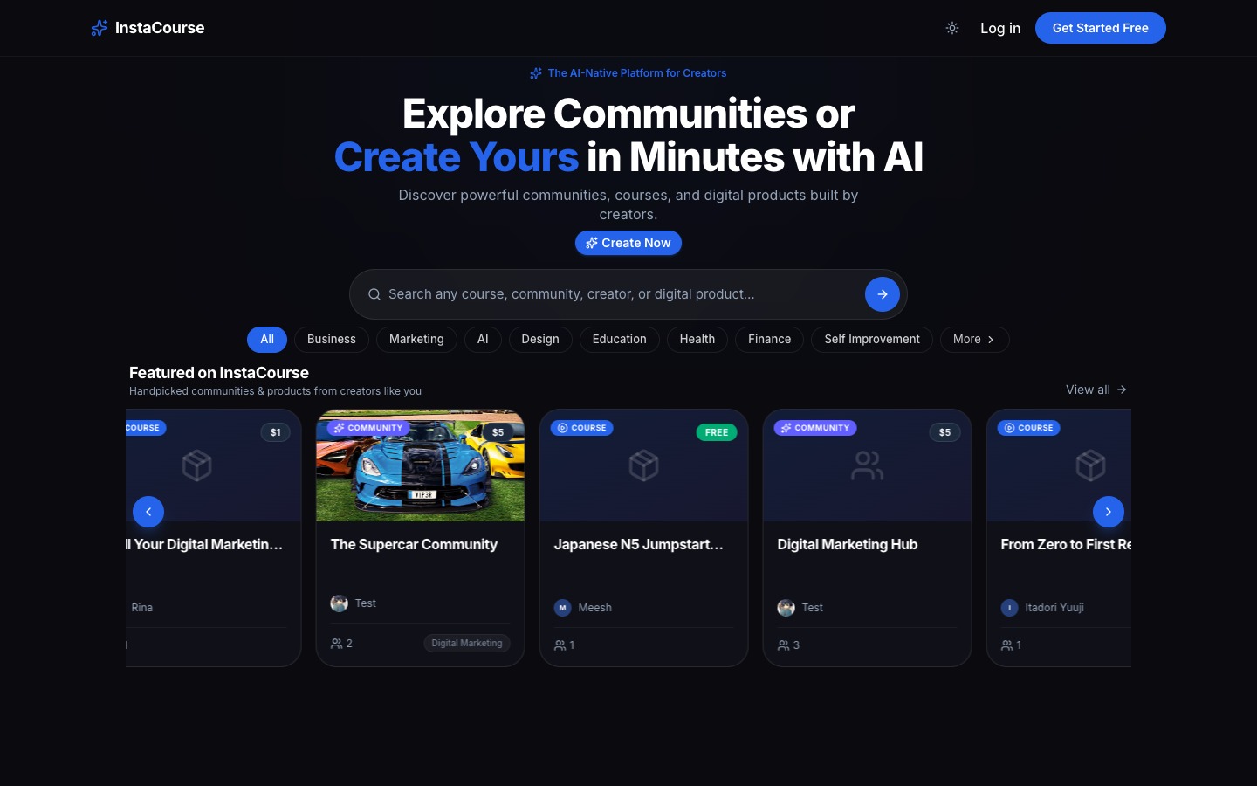This screenshot has height=786, width=1257.
Task: Open Digital Marketing Hub title
Action: pyautogui.click(x=848, y=544)
